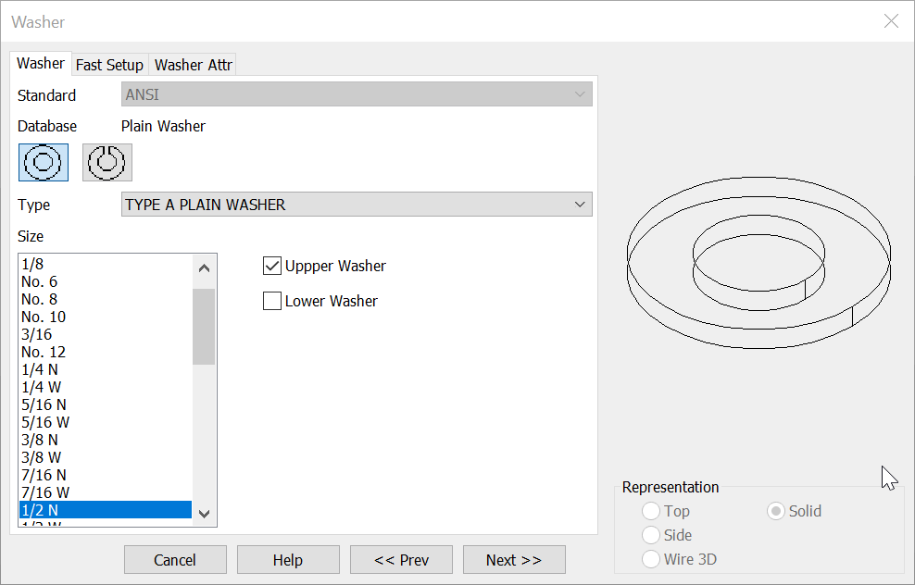This screenshot has width=915, height=585.
Task: Open the Washer Attr tab
Action: click(193, 64)
